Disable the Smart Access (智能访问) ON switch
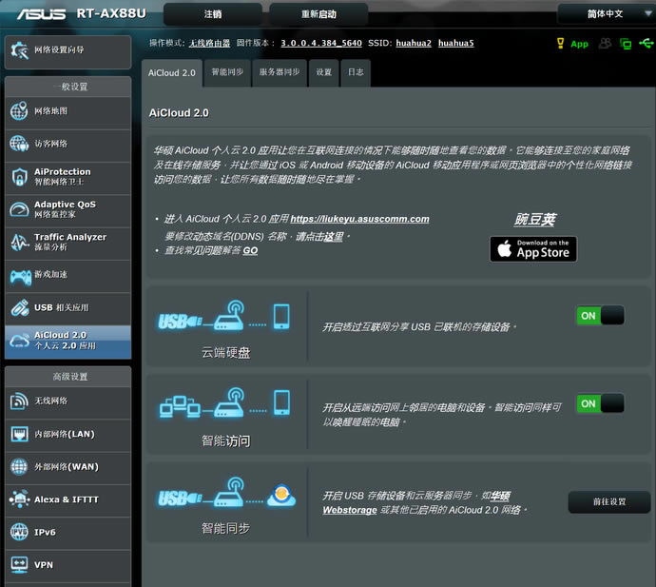 [x=599, y=403]
